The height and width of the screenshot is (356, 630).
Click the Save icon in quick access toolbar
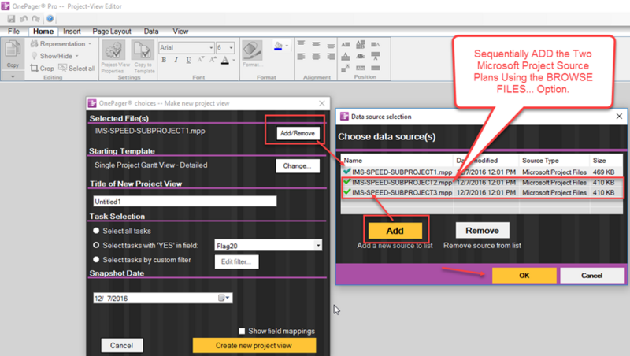pyautogui.click(x=11, y=18)
